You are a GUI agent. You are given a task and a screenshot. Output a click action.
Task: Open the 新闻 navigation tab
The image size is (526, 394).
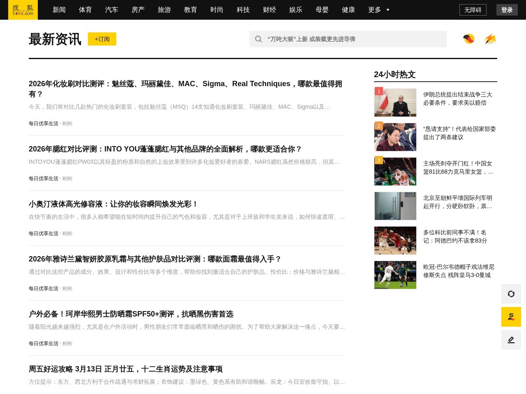click(x=59, y=10)
